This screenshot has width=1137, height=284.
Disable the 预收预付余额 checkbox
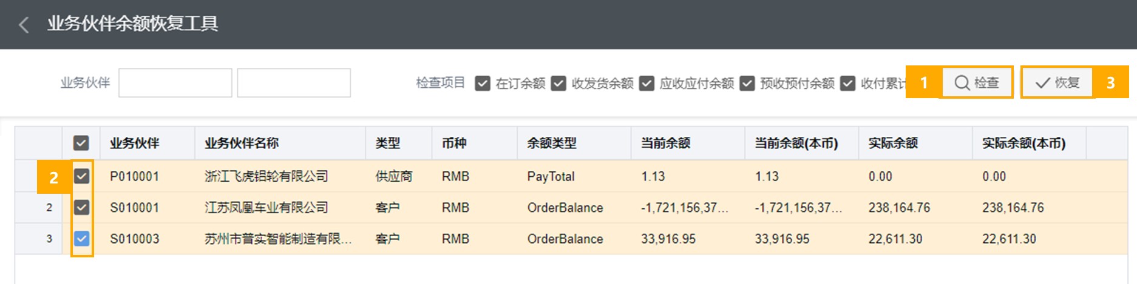747,83
